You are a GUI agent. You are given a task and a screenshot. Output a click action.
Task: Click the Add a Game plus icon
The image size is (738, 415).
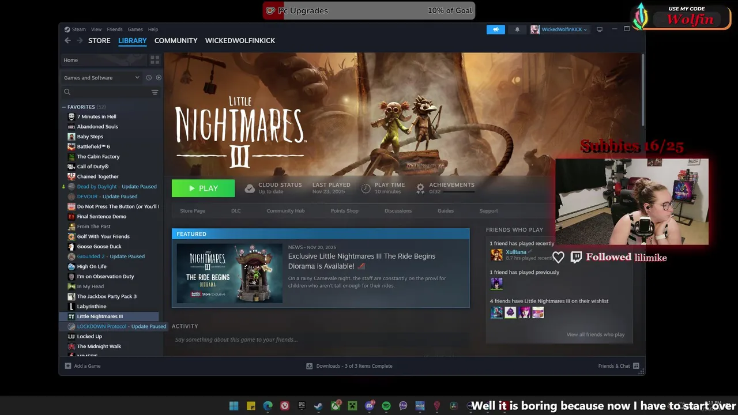coord(68,366)
